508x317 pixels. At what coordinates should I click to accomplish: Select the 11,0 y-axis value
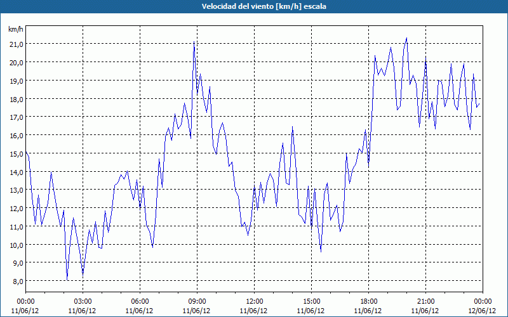click(17, 227)
